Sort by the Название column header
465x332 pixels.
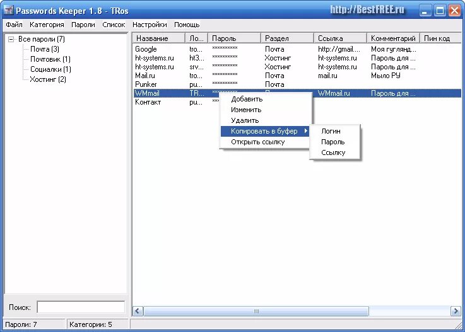coord(159,38)
